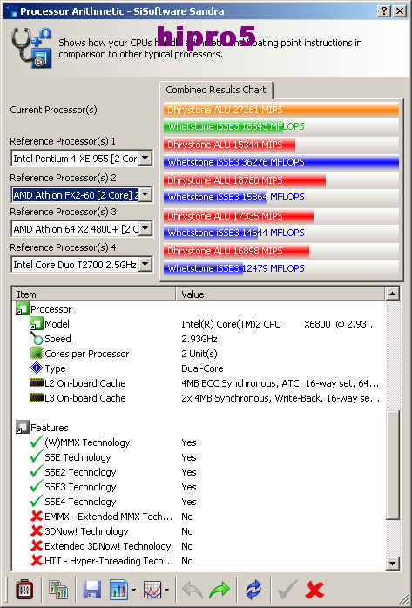Image resolution: width=412 pixels, height=608 pixels.
Task: Save results using the floppy disk icon
Action: click(92, 590)
